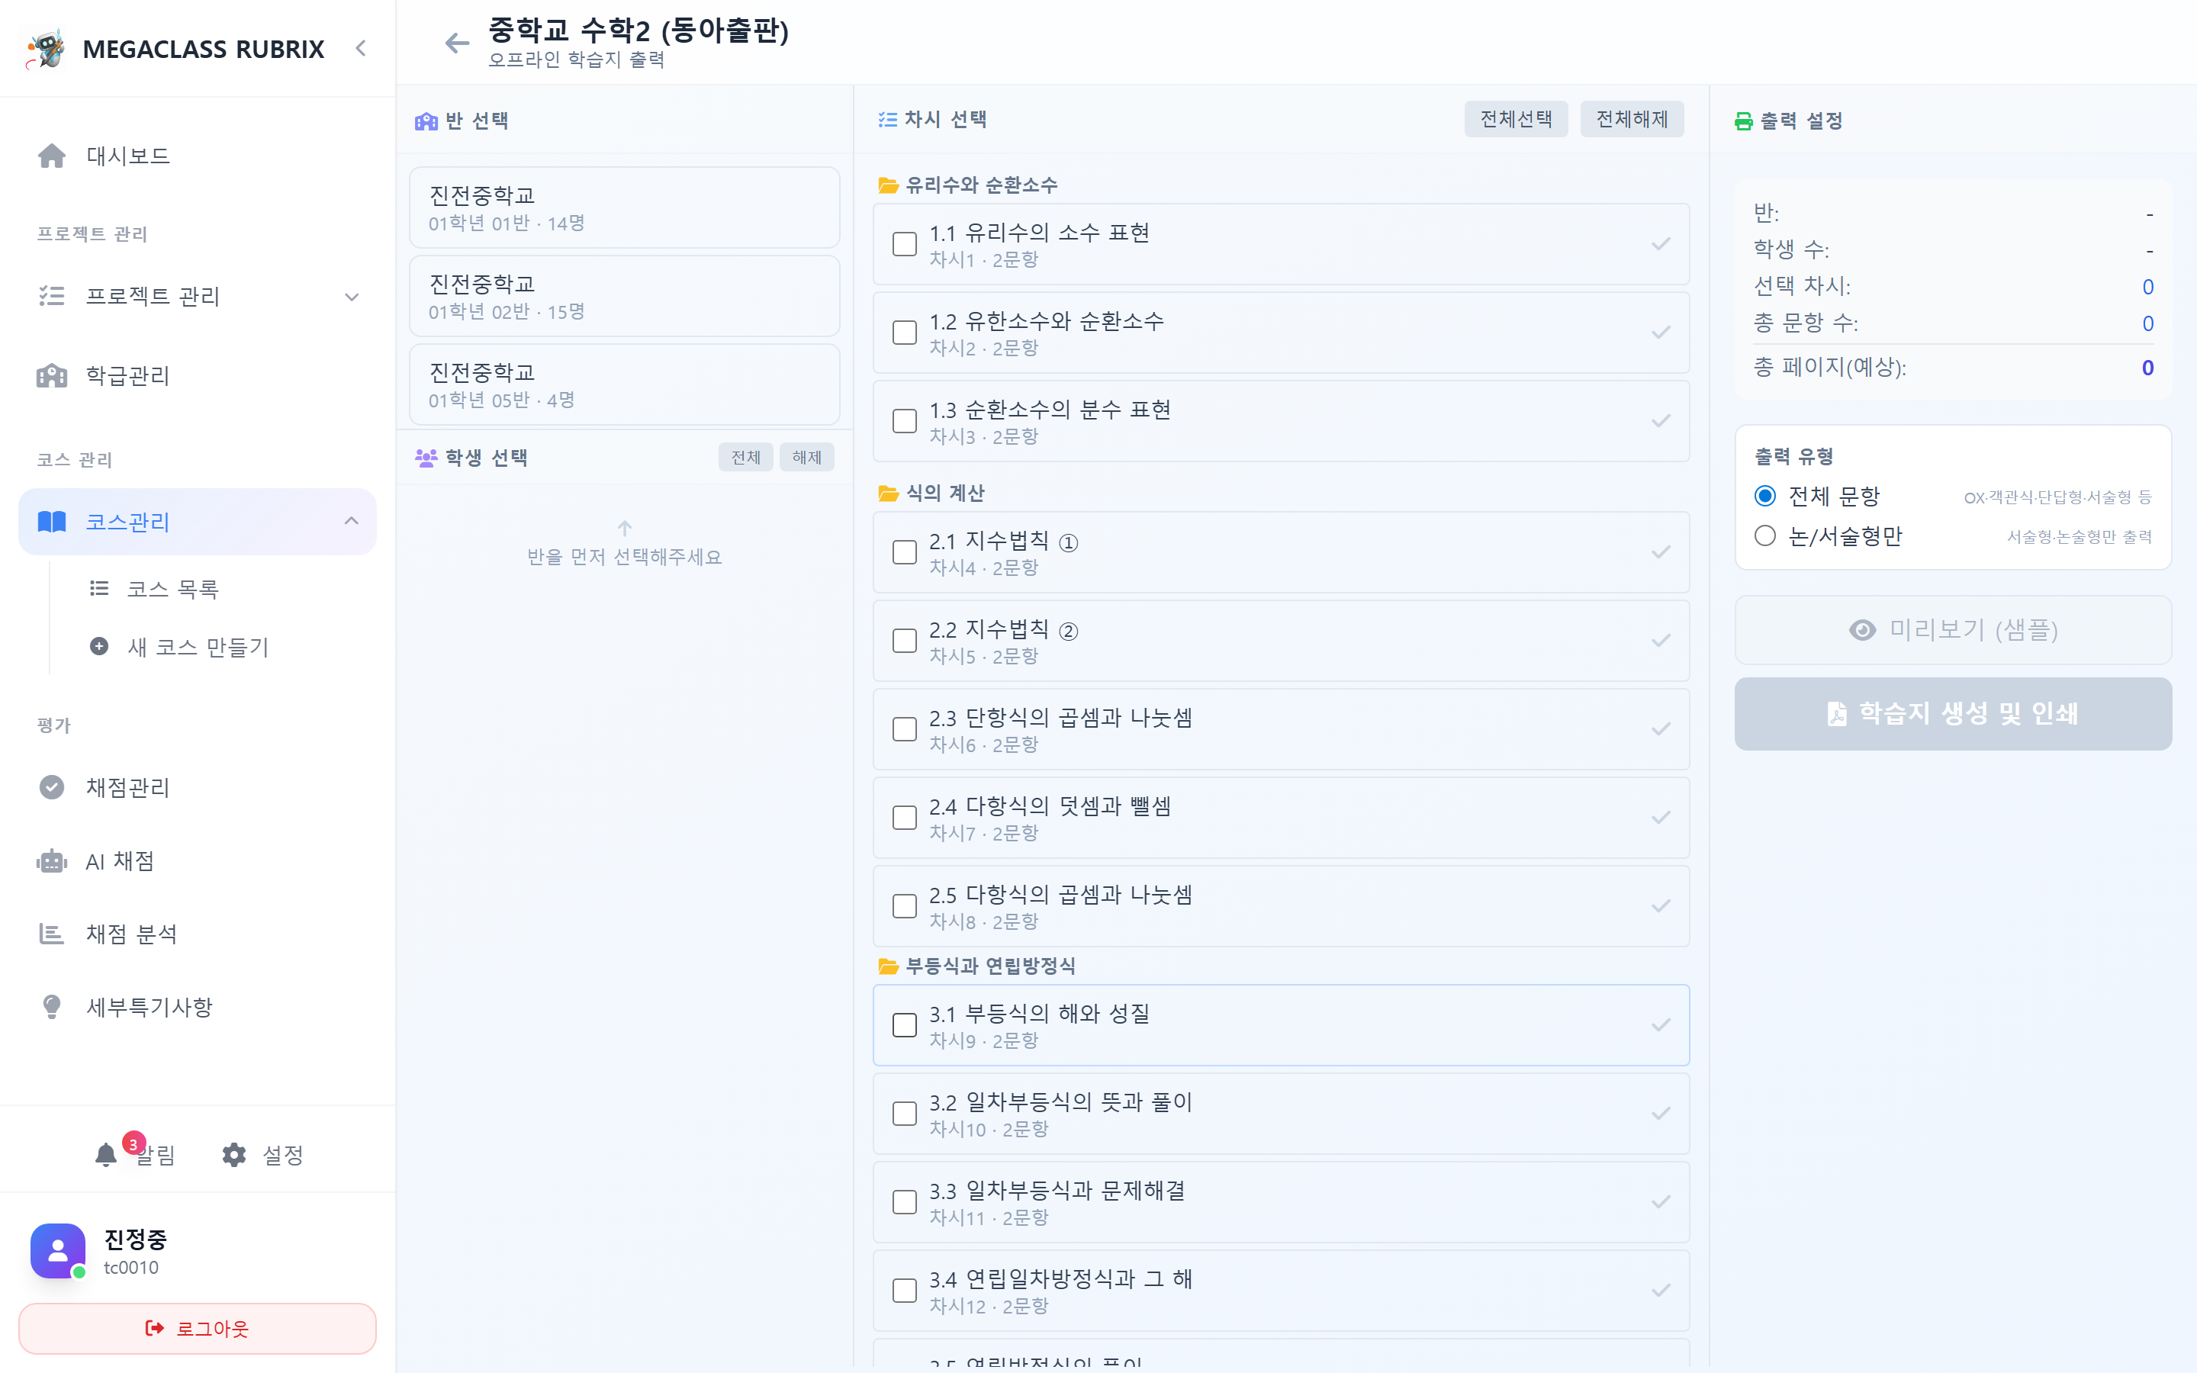Open the 대시보드 home icon
Screen dimensions: 2197x1373
coord(53,156)
